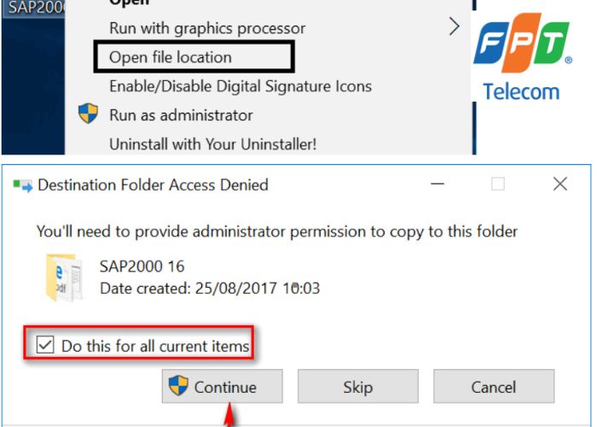This screenshot has width=597, height=427.
Task: Choose Run as administrator from context menu
Action: click(x=181, y=115)
